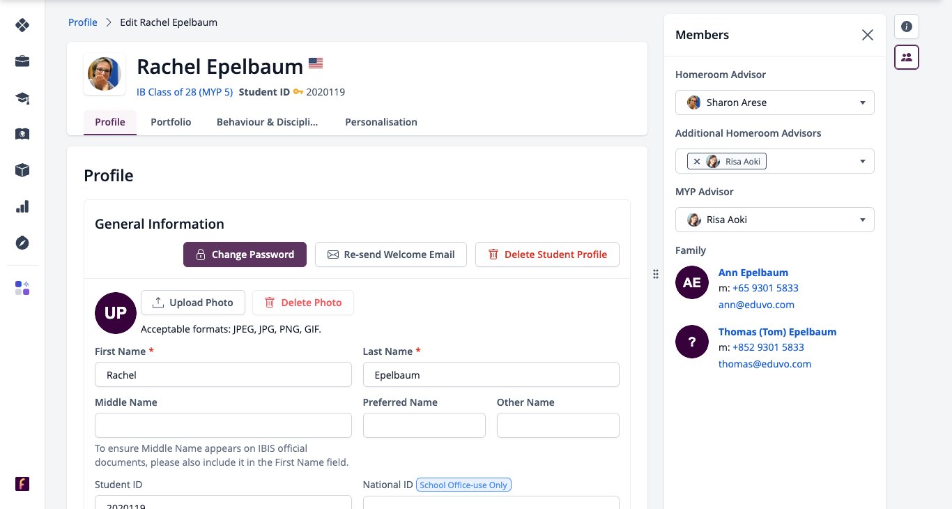Focus the Preferred Name field
The height and width of the screenshot is (509, 952).
coord(424,425)
